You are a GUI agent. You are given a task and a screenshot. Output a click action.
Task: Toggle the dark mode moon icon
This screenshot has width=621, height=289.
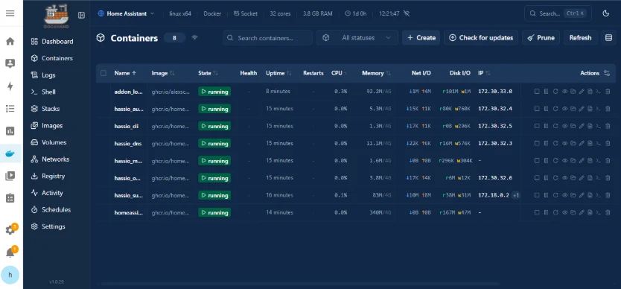[605, 13]
